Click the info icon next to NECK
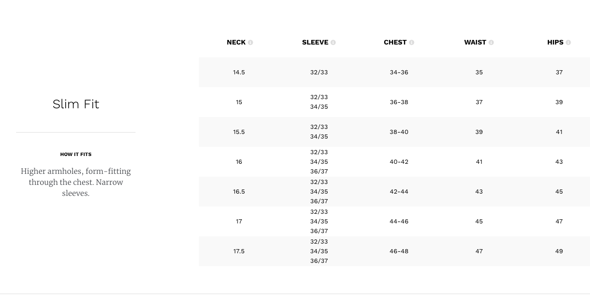The width and height of the screenshot is (590, 295). (x=250, y=43)
